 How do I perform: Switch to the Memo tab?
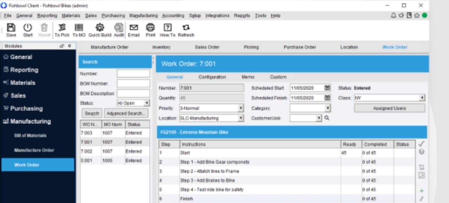(248, 77)
